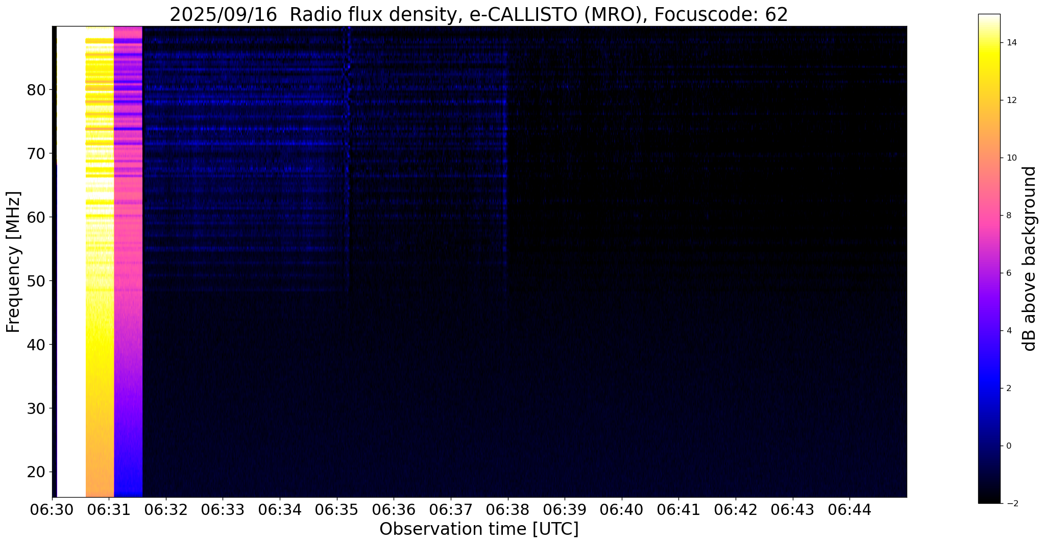Viewport: 1045px width, 544px height.
Task: Click the 50 MHz frequency tick label
Action: click(x=36, y=281)
